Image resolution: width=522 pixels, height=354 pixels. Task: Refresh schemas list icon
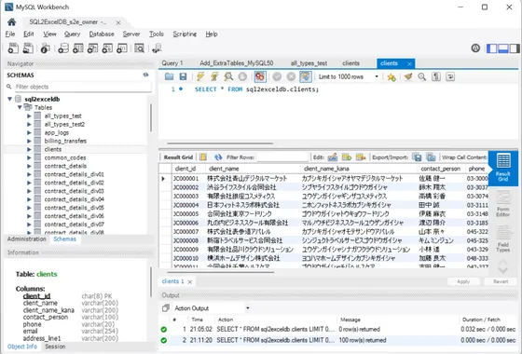pyautogui.click(x=145, y=75)
